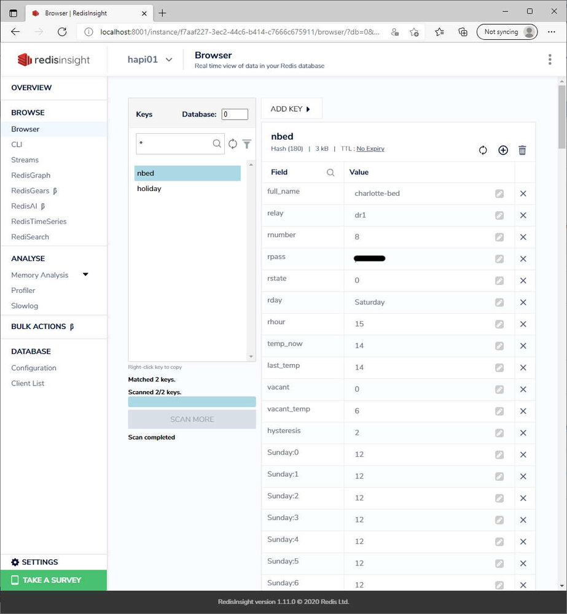Open browser collections
Viewport: 567px width, 614px height.
(x=463, y=32)
